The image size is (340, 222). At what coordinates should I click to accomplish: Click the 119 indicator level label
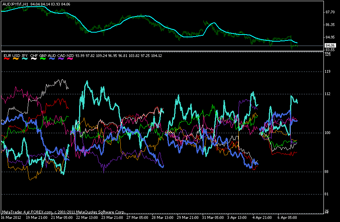(328, 72)
